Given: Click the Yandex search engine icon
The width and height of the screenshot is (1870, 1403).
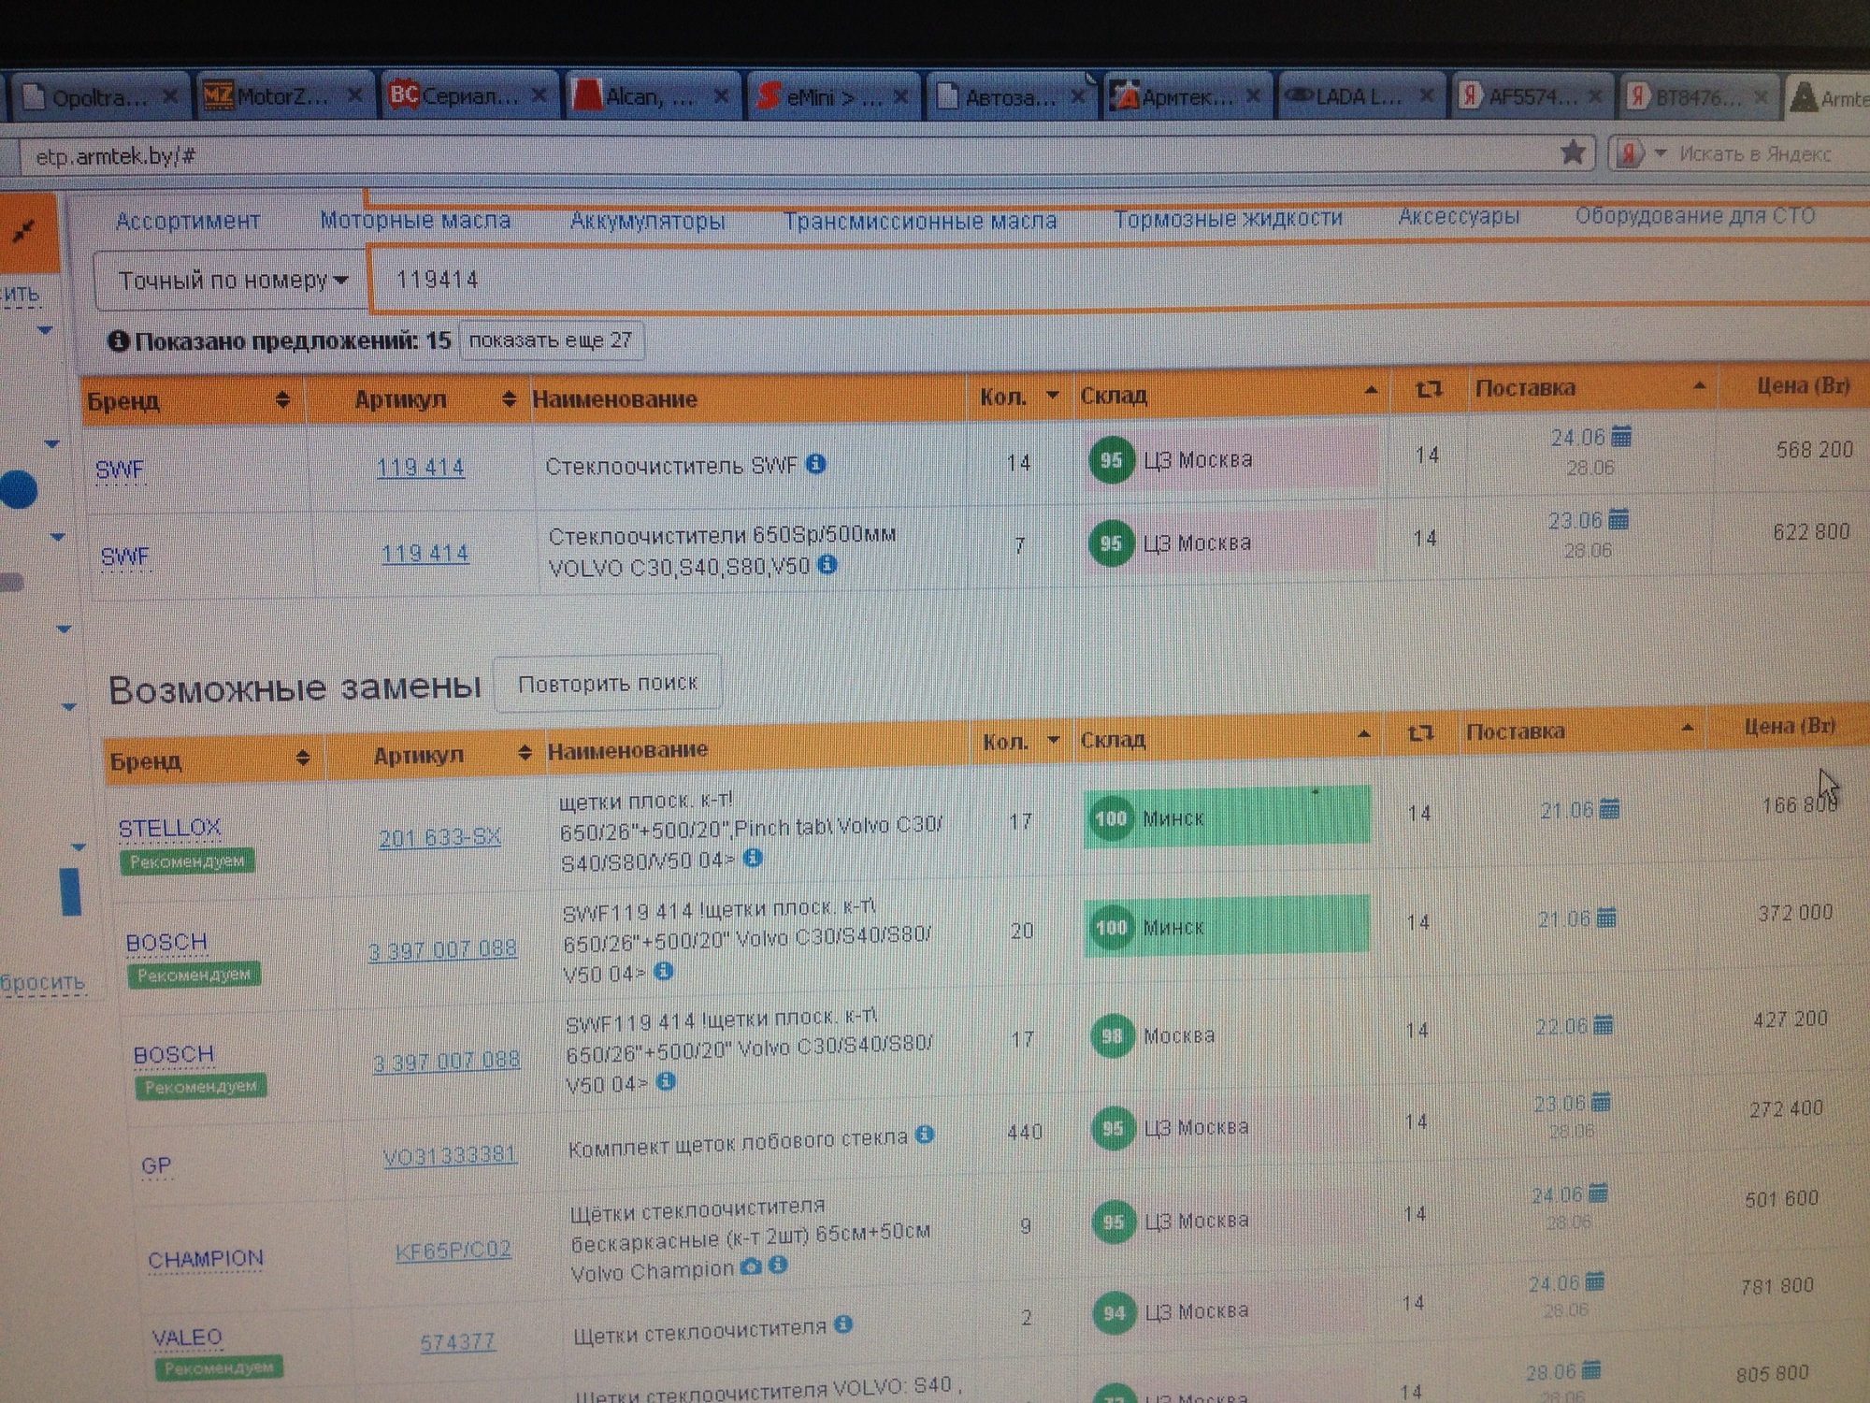Looking at the screenshot, I should pos(1629,152).
